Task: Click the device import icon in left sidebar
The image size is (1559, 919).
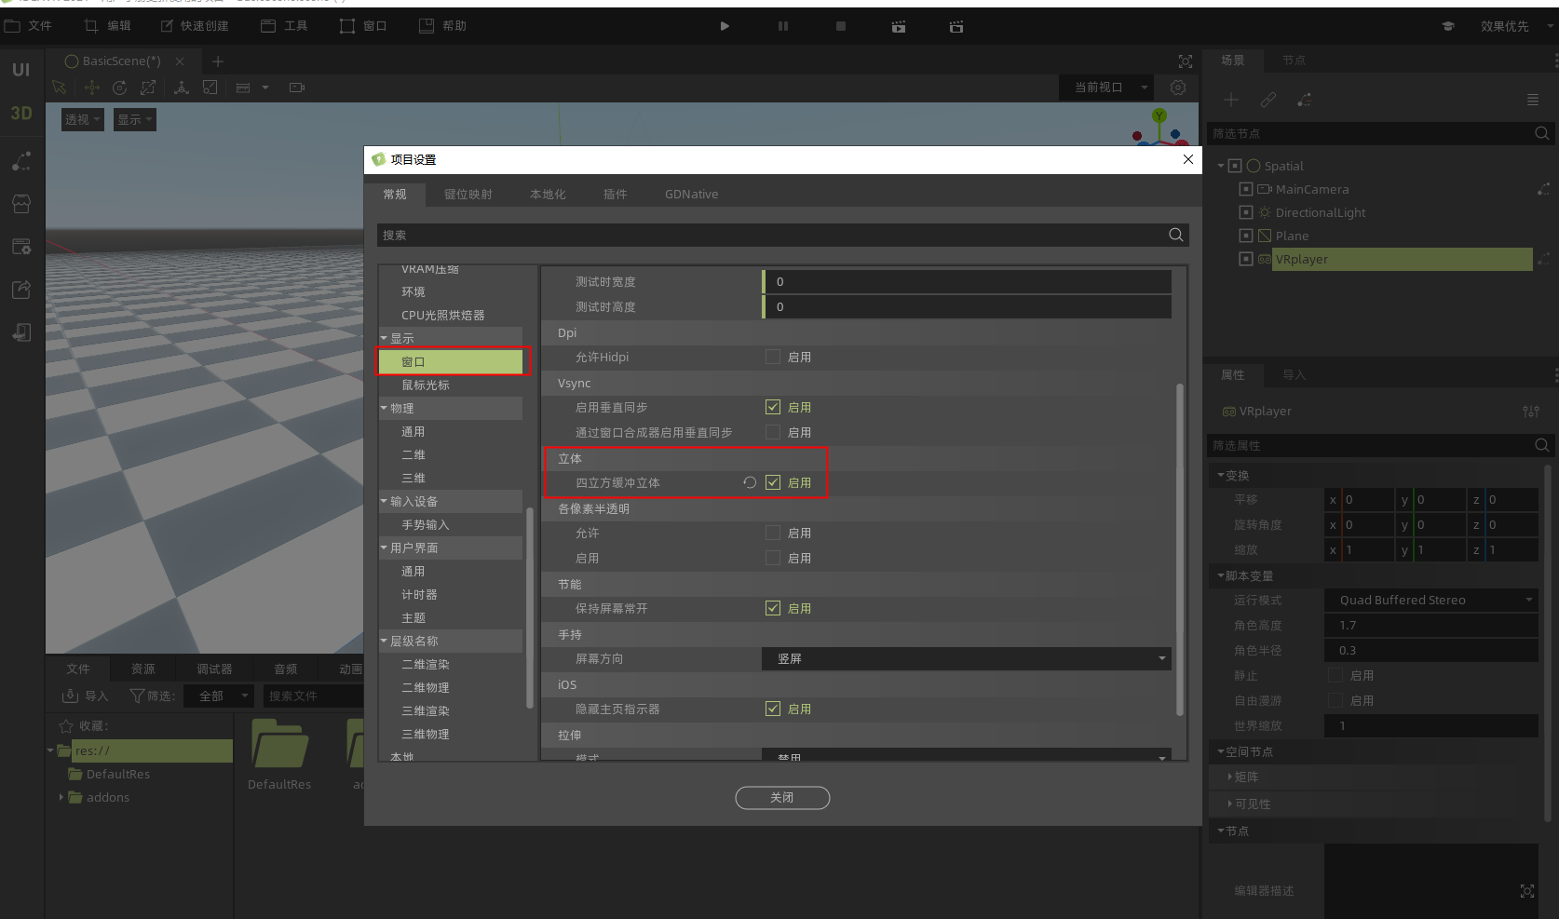Action: [x=21, y=332]
